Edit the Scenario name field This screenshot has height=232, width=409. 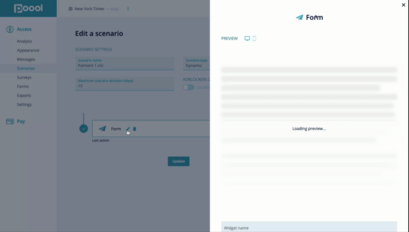(125, 63)
